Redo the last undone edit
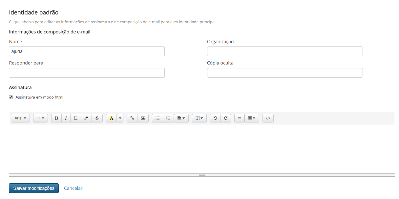399x199 pixels. [x=226, y=118]
